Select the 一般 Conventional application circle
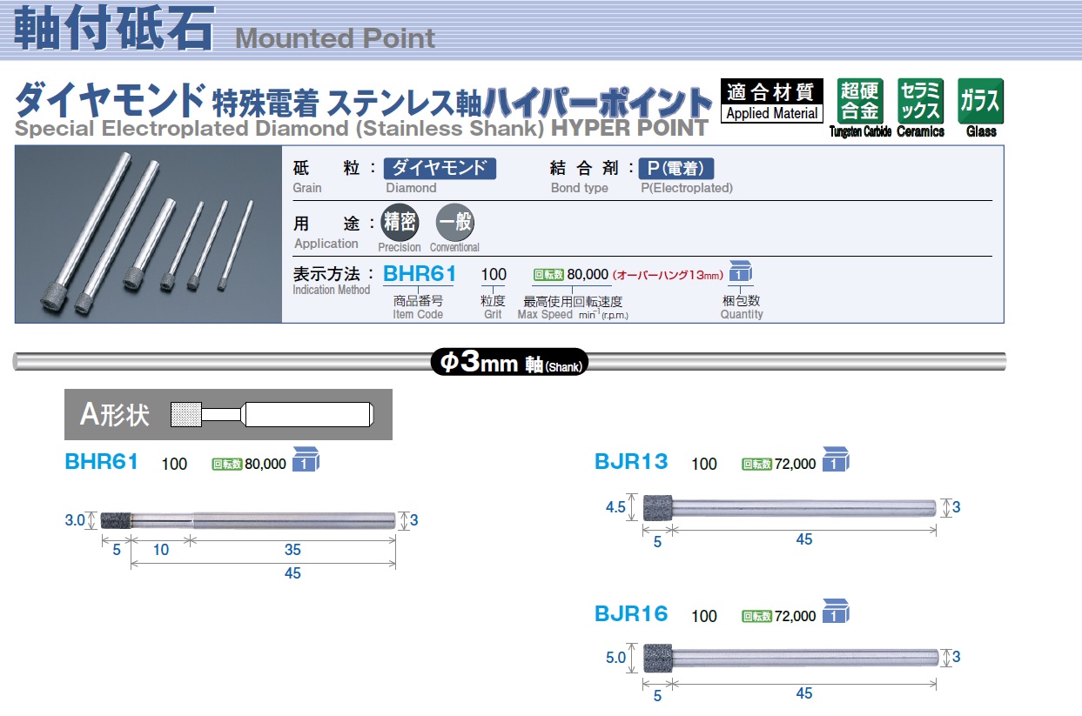1082x716 pixels. click(x=454, y=222)
